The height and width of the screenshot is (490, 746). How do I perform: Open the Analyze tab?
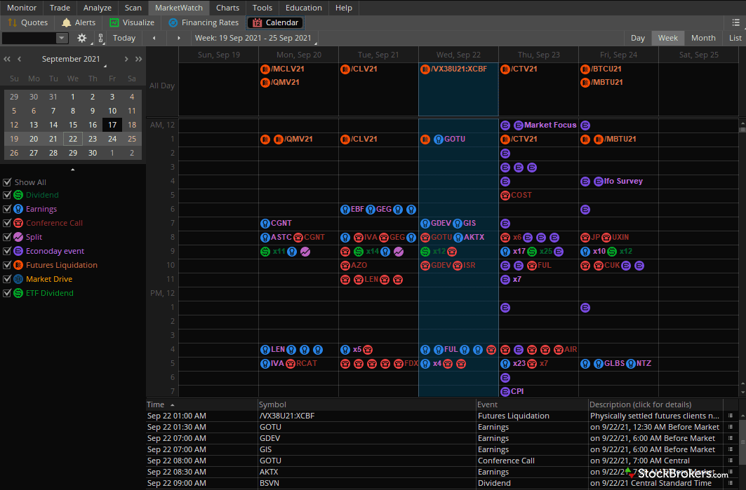click(97, 8)
